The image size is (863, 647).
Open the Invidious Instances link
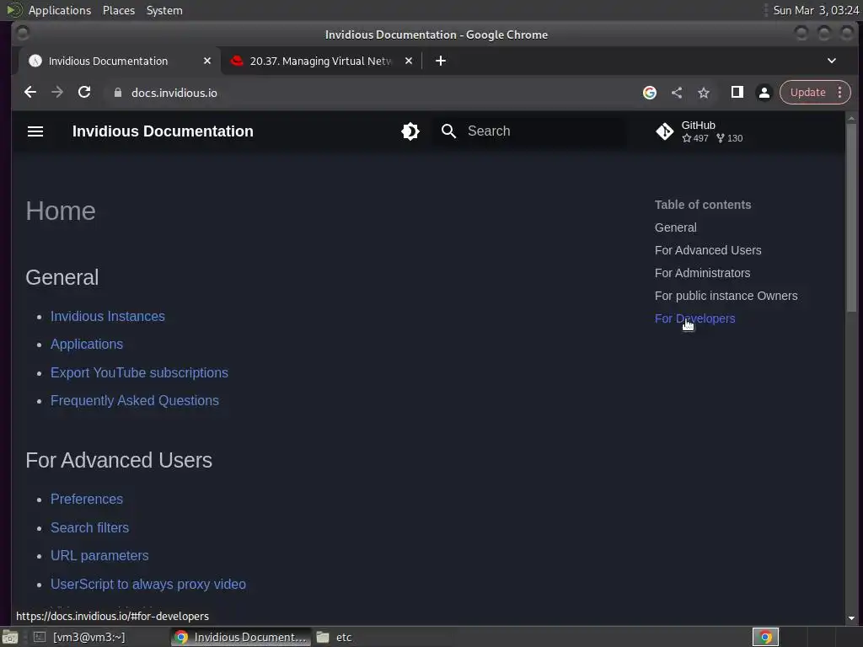(107, 317)
